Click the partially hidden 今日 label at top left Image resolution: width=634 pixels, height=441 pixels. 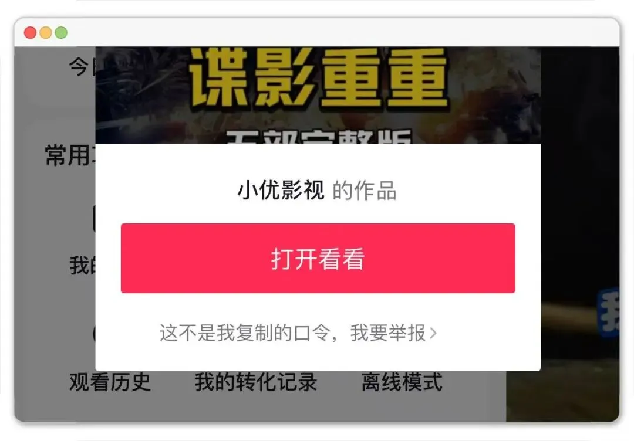coord(82,67)
